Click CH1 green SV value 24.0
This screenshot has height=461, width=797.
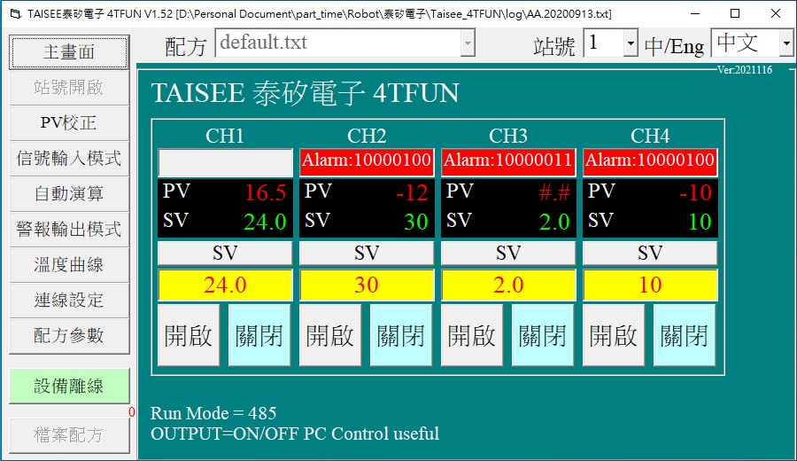pyautogui.click(x=265, y=222)
